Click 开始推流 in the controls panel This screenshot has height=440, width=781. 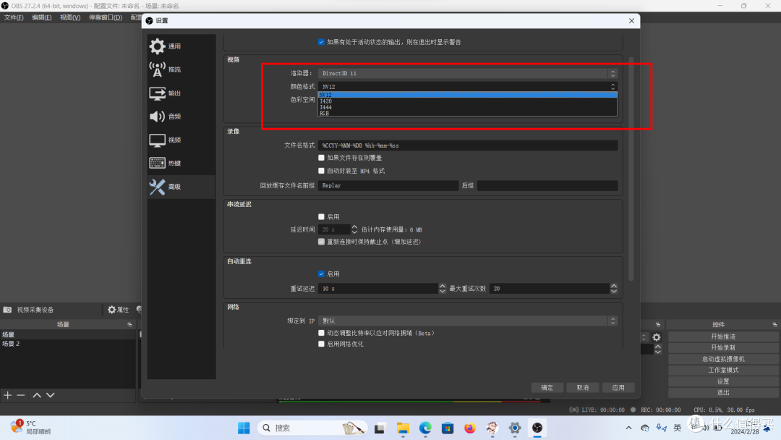(x=723, y=337)
